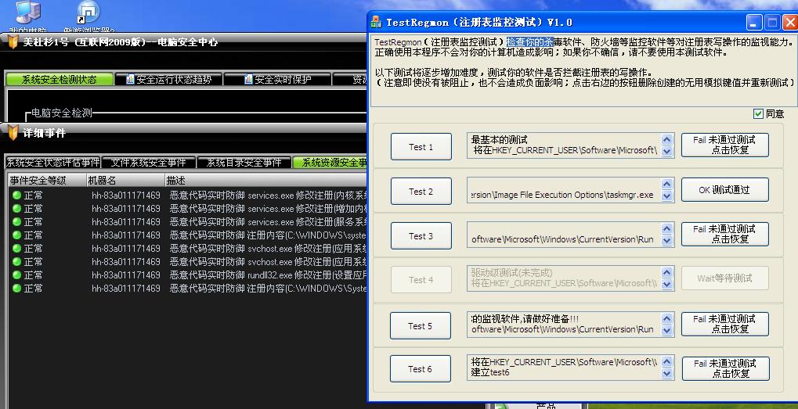Image resolution: width=798 pixels, height=409 pixels.
Task: Click the TestRegmon title bar app icon
Action: [379, 22]
